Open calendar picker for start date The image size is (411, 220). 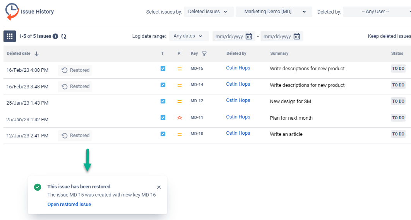coord(249,36)
